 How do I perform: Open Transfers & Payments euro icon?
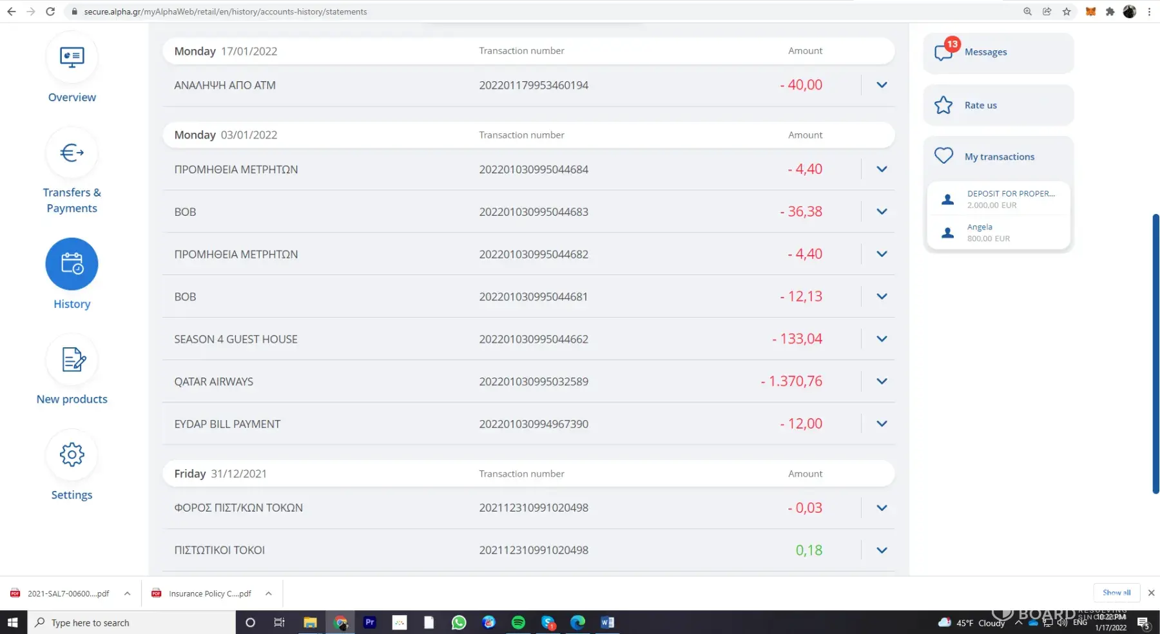(72, 153)
